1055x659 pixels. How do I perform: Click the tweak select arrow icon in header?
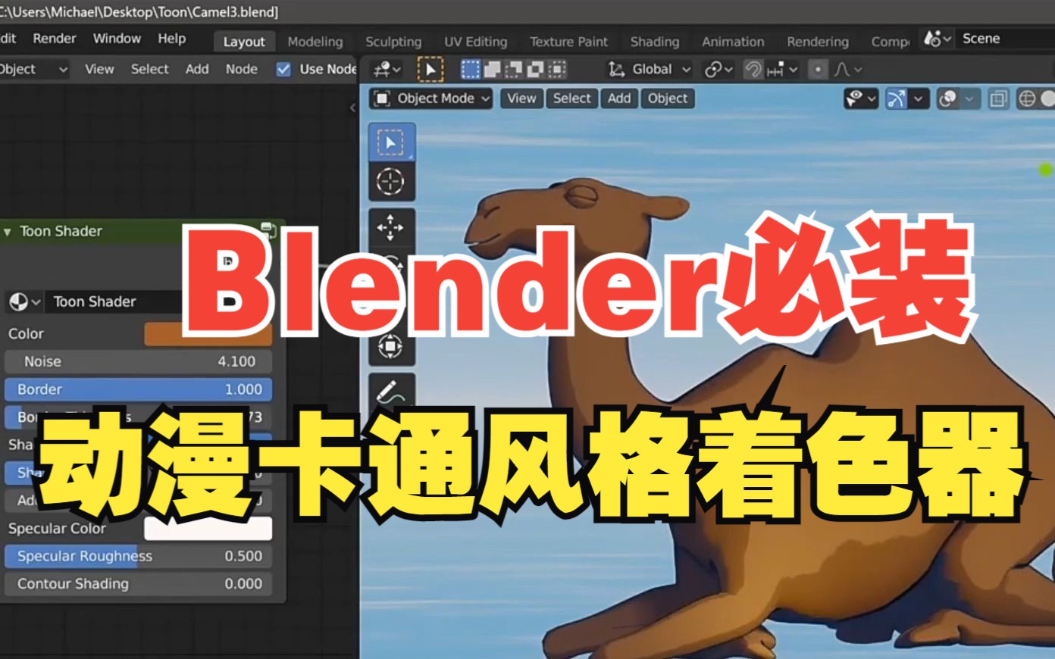point(430,70)
